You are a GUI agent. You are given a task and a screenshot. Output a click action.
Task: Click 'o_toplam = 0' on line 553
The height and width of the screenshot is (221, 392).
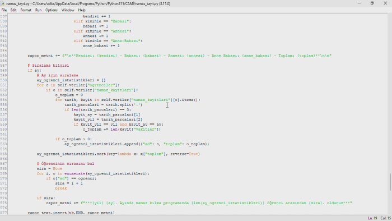tap(69, 95)
